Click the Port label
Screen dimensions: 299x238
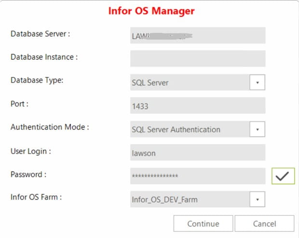[19, 104]
